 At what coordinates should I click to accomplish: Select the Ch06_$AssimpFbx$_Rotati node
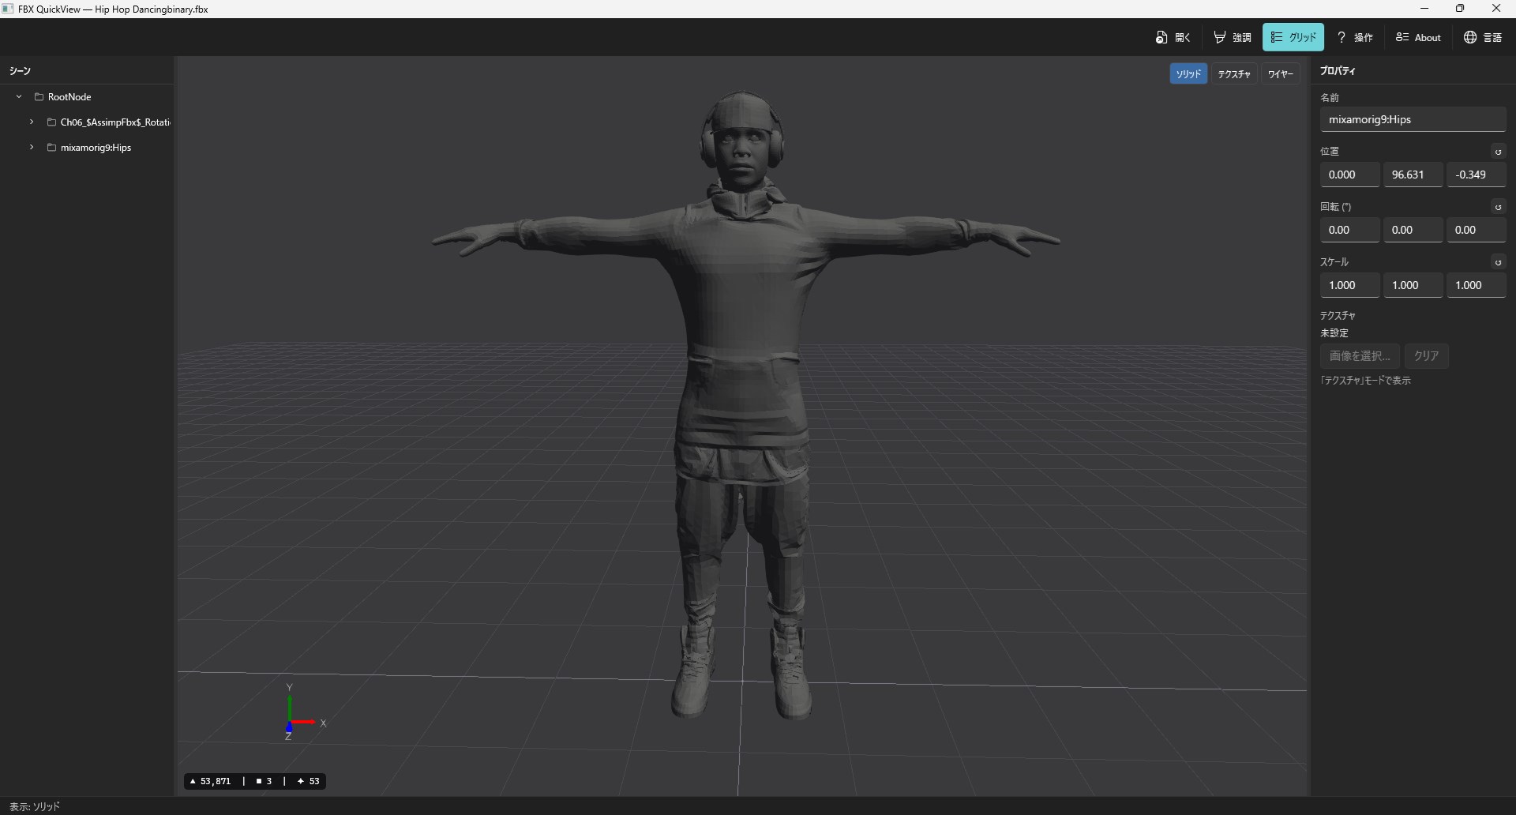(115, 122)
